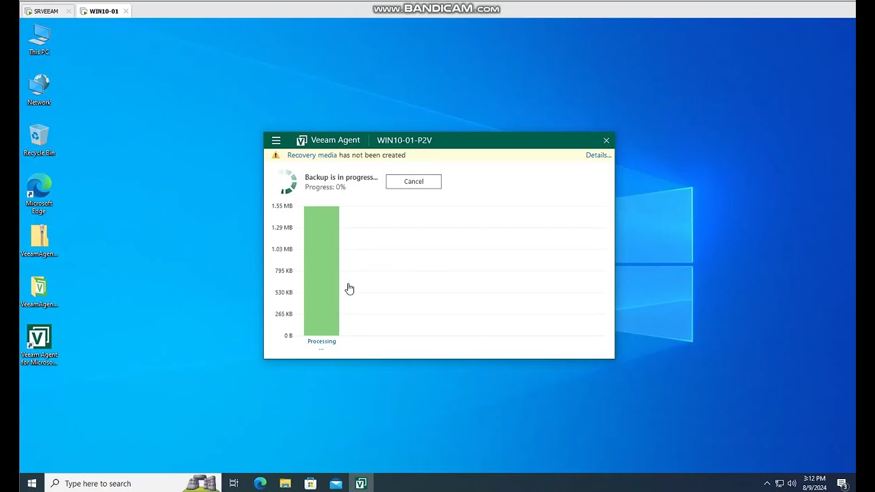Viewport: 875px width, 492px height.
Task: Close the SRVEEAM VM tab
Action: click(x=68, y=12)
